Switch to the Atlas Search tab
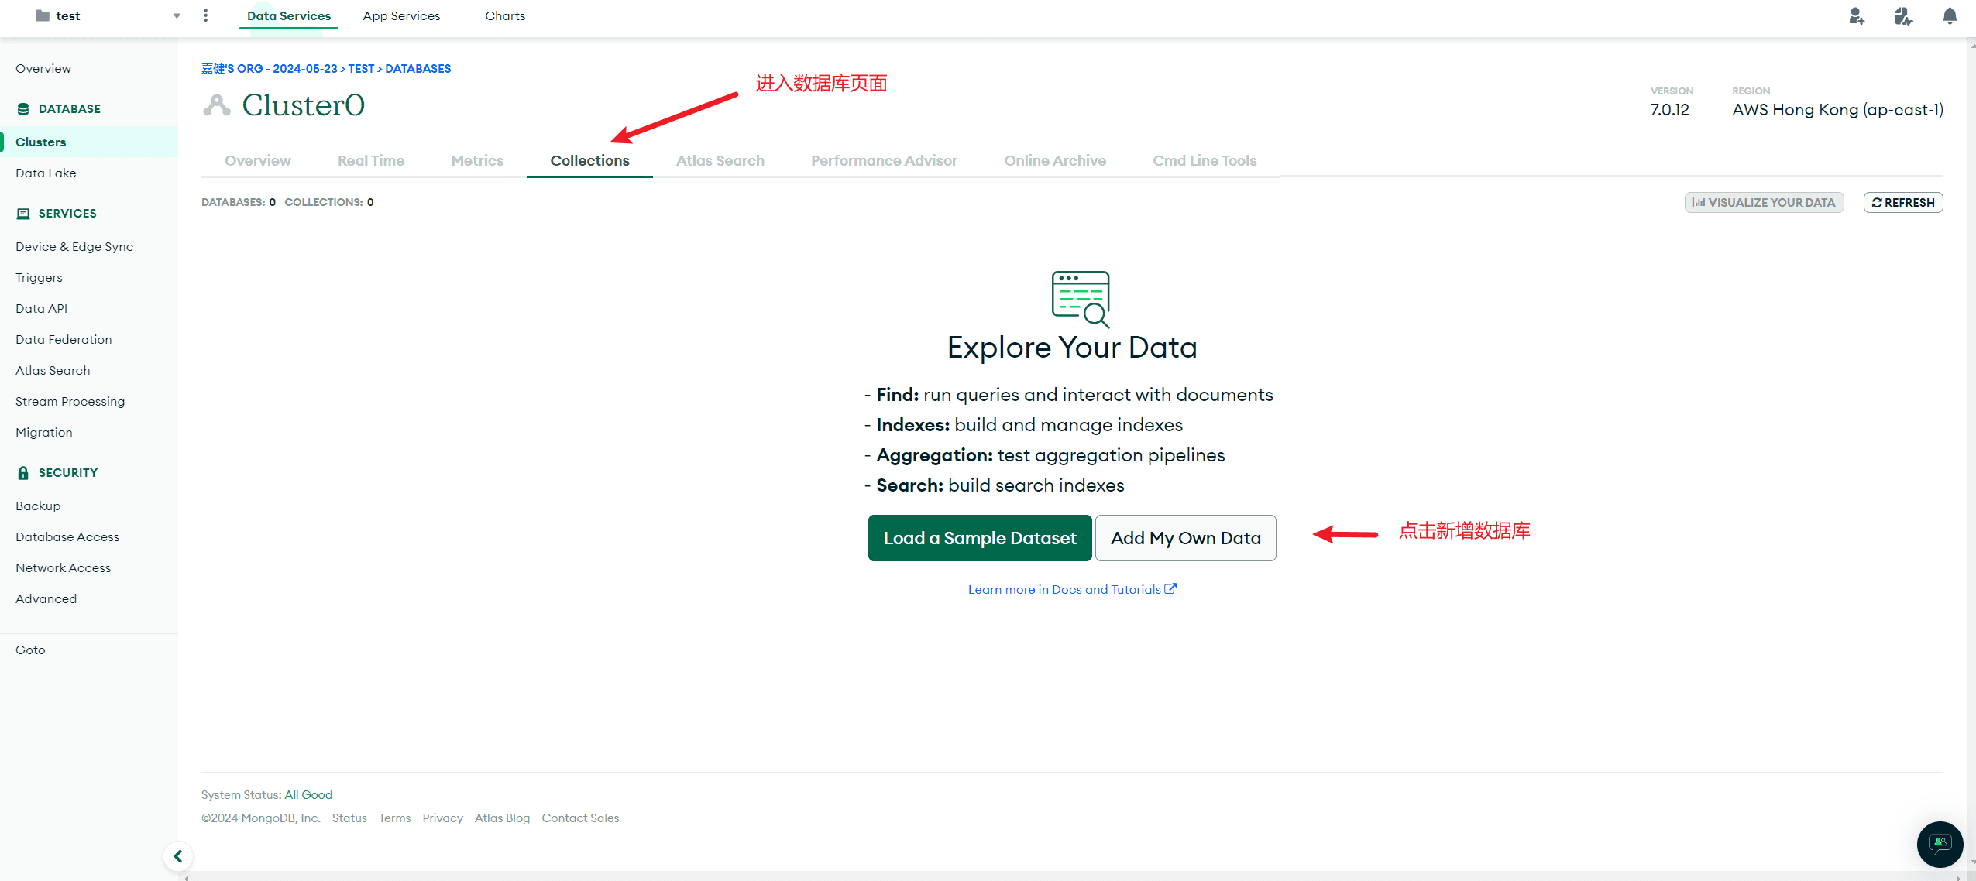 point(720,161)
